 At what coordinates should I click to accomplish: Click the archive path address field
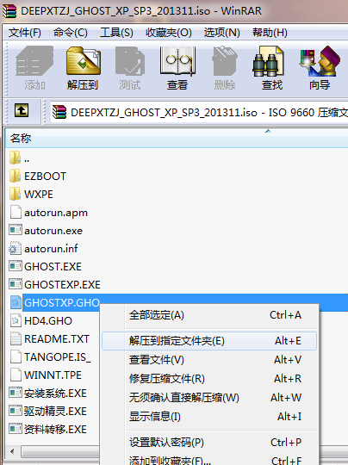(x=199, y=112)
